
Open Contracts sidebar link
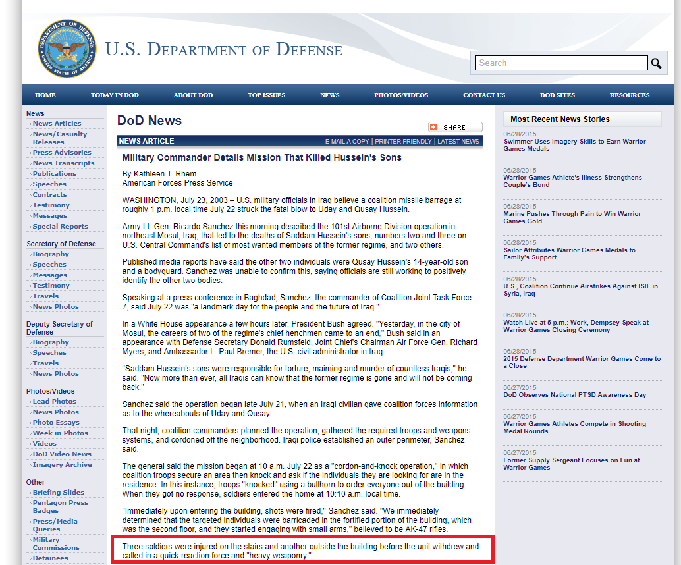click(x=49, y=194)
